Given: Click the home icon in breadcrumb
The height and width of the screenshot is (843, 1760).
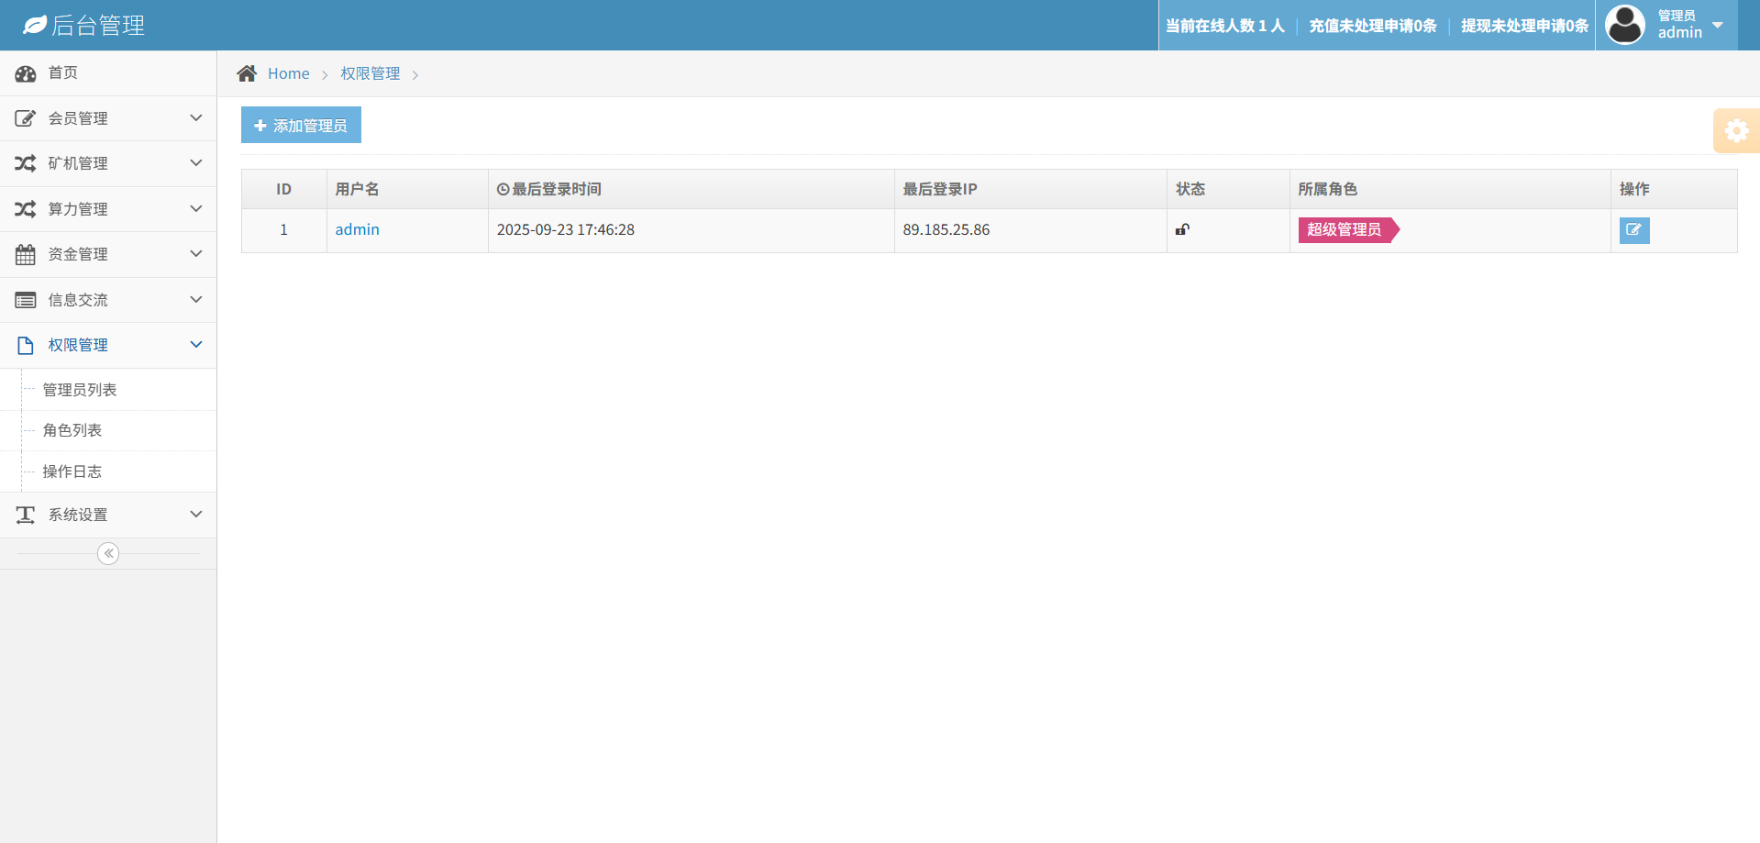Looking at the screenshot, I should pos(247,73).
